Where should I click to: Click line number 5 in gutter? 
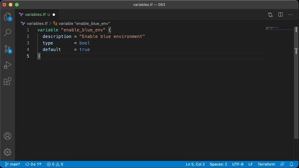pos(28,56)
